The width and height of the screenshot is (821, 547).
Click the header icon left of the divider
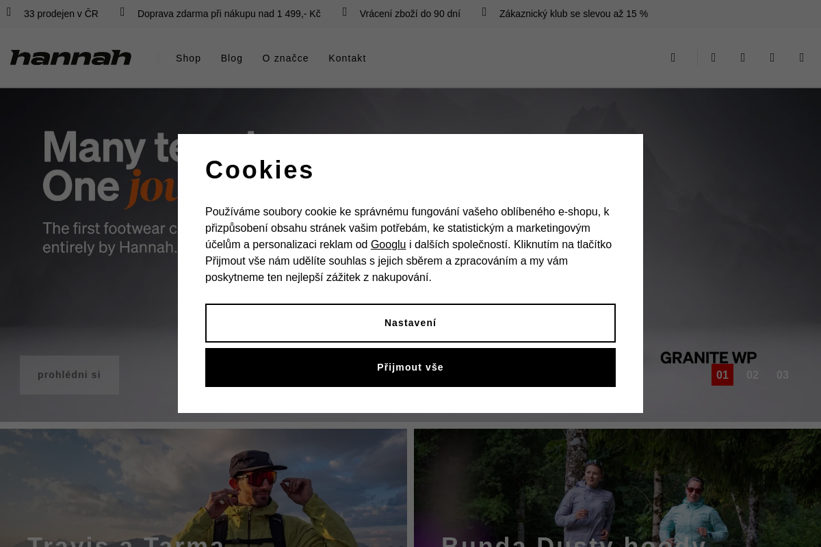click(673, 57)
